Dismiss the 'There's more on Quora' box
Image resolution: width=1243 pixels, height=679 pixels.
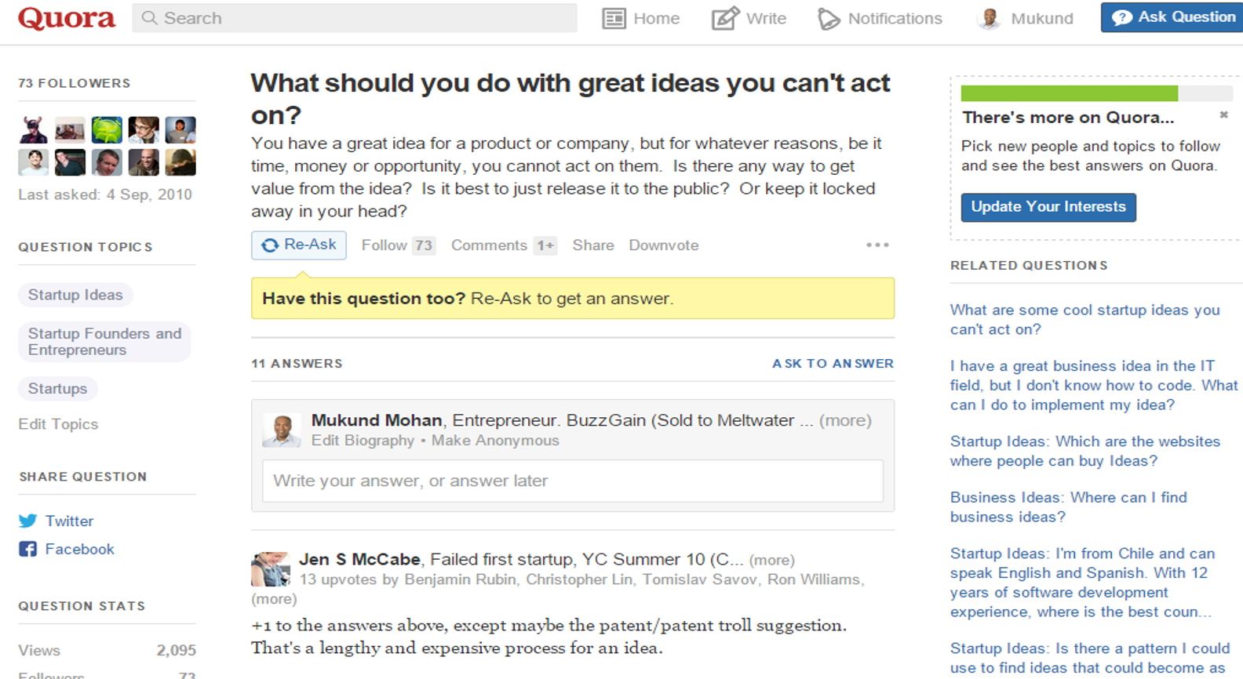coord(1223,115)
